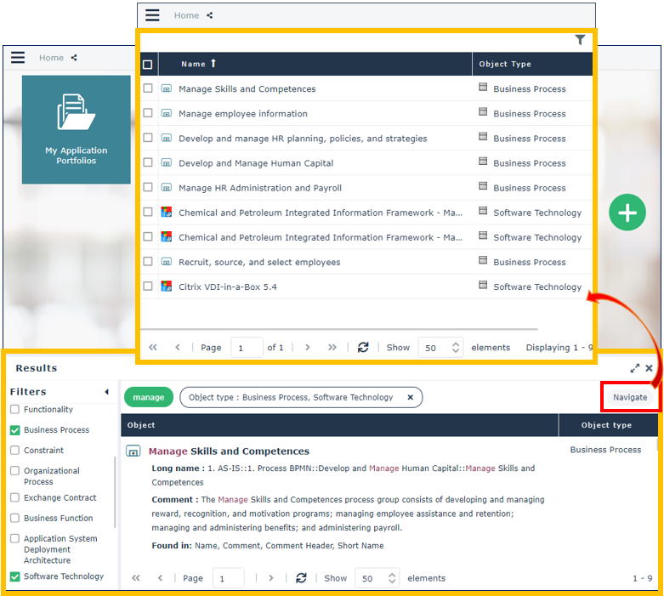This screenshot has height=596, width=664.
Task: Click the filter funnel icon above the table
Action: (x=580, y=40)
